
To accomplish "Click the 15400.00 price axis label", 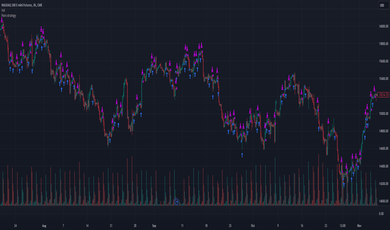I will [x=384, y=79].
